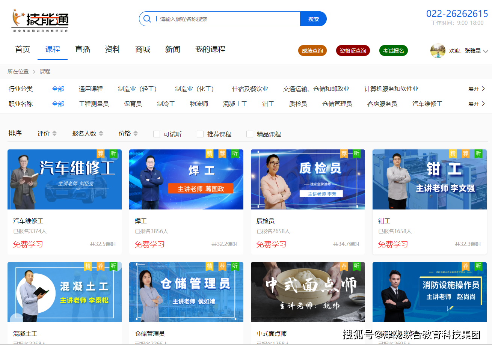Screen dimensions: 492x345
Task: Click the 价格 sort arrows icon
Action: pyautogui.click(x=136, y=133)
